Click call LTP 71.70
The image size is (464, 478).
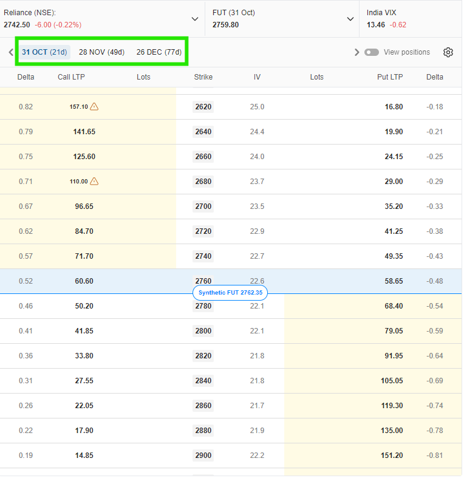click(84, 256)
